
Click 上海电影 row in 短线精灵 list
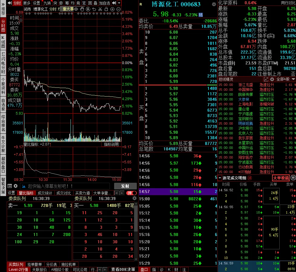[x=257, y=104]
